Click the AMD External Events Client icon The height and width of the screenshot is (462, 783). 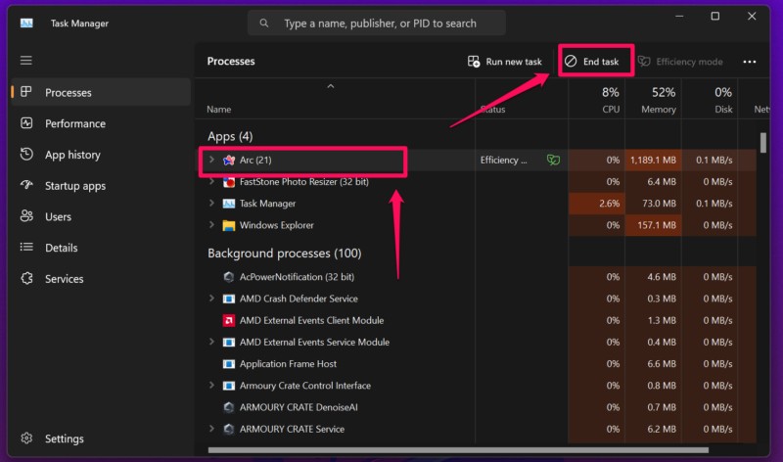coord(229,321)
